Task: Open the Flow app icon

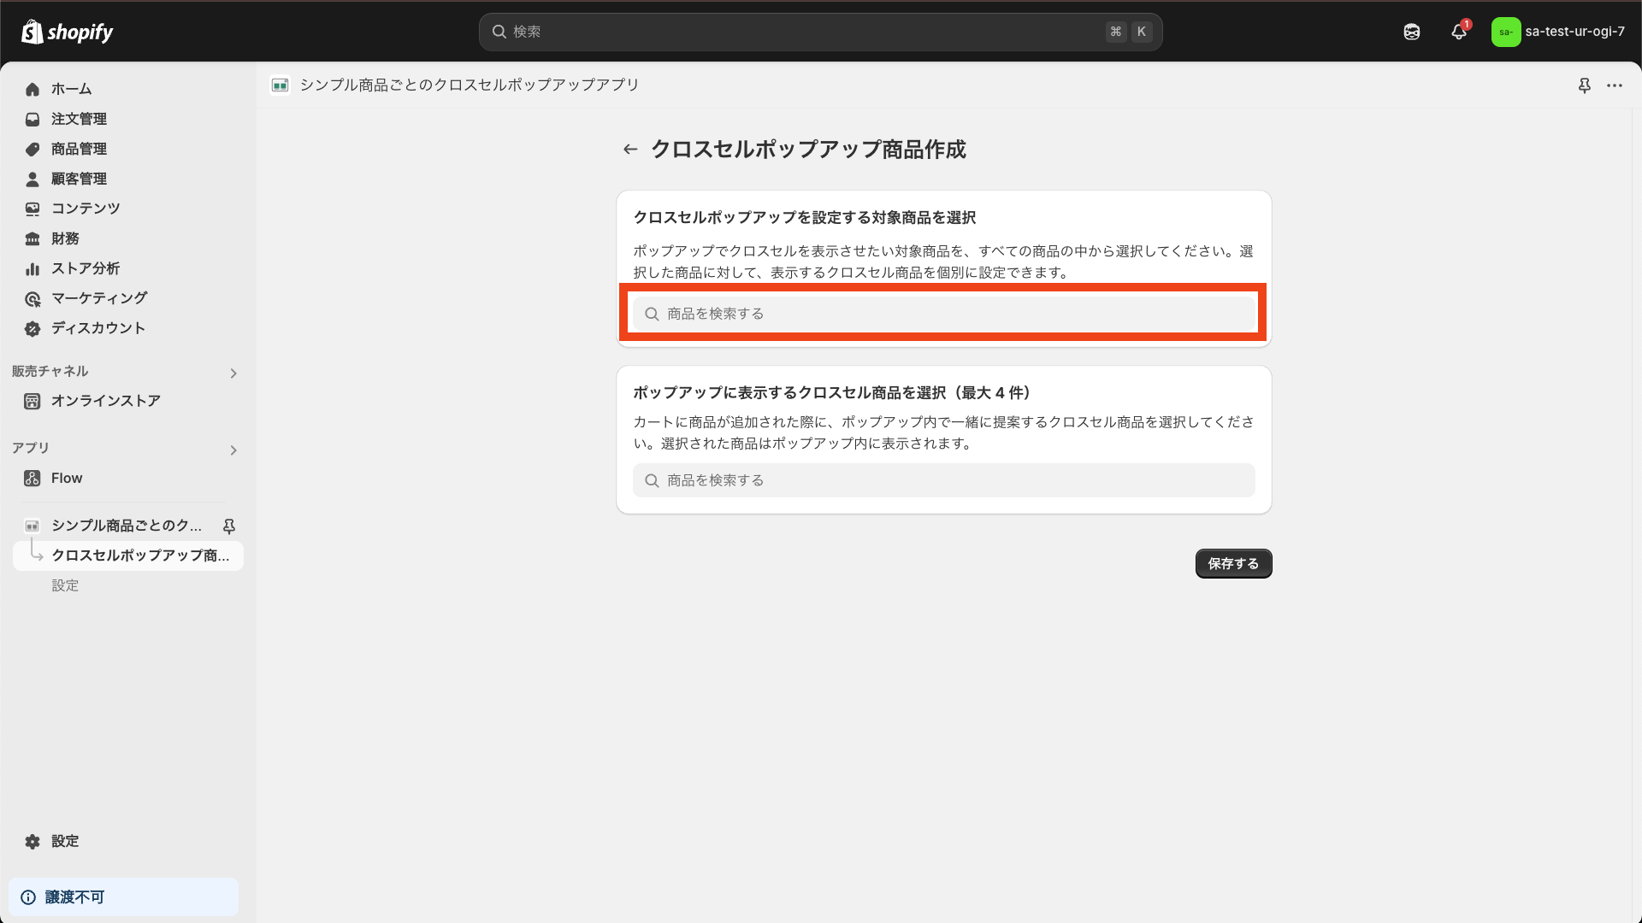Action: (x=32, y=478)
